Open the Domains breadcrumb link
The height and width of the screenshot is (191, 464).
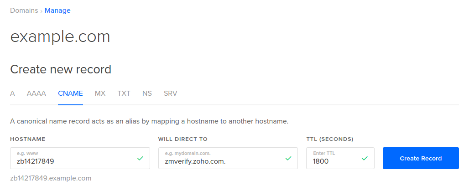point(24,10)
